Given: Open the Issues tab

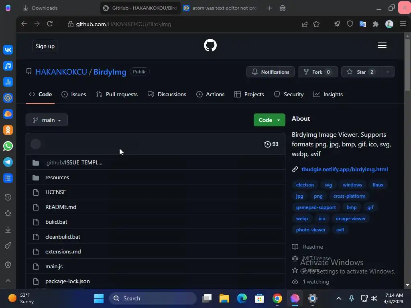Looking at the screenshot, I should tap(74, 94).
